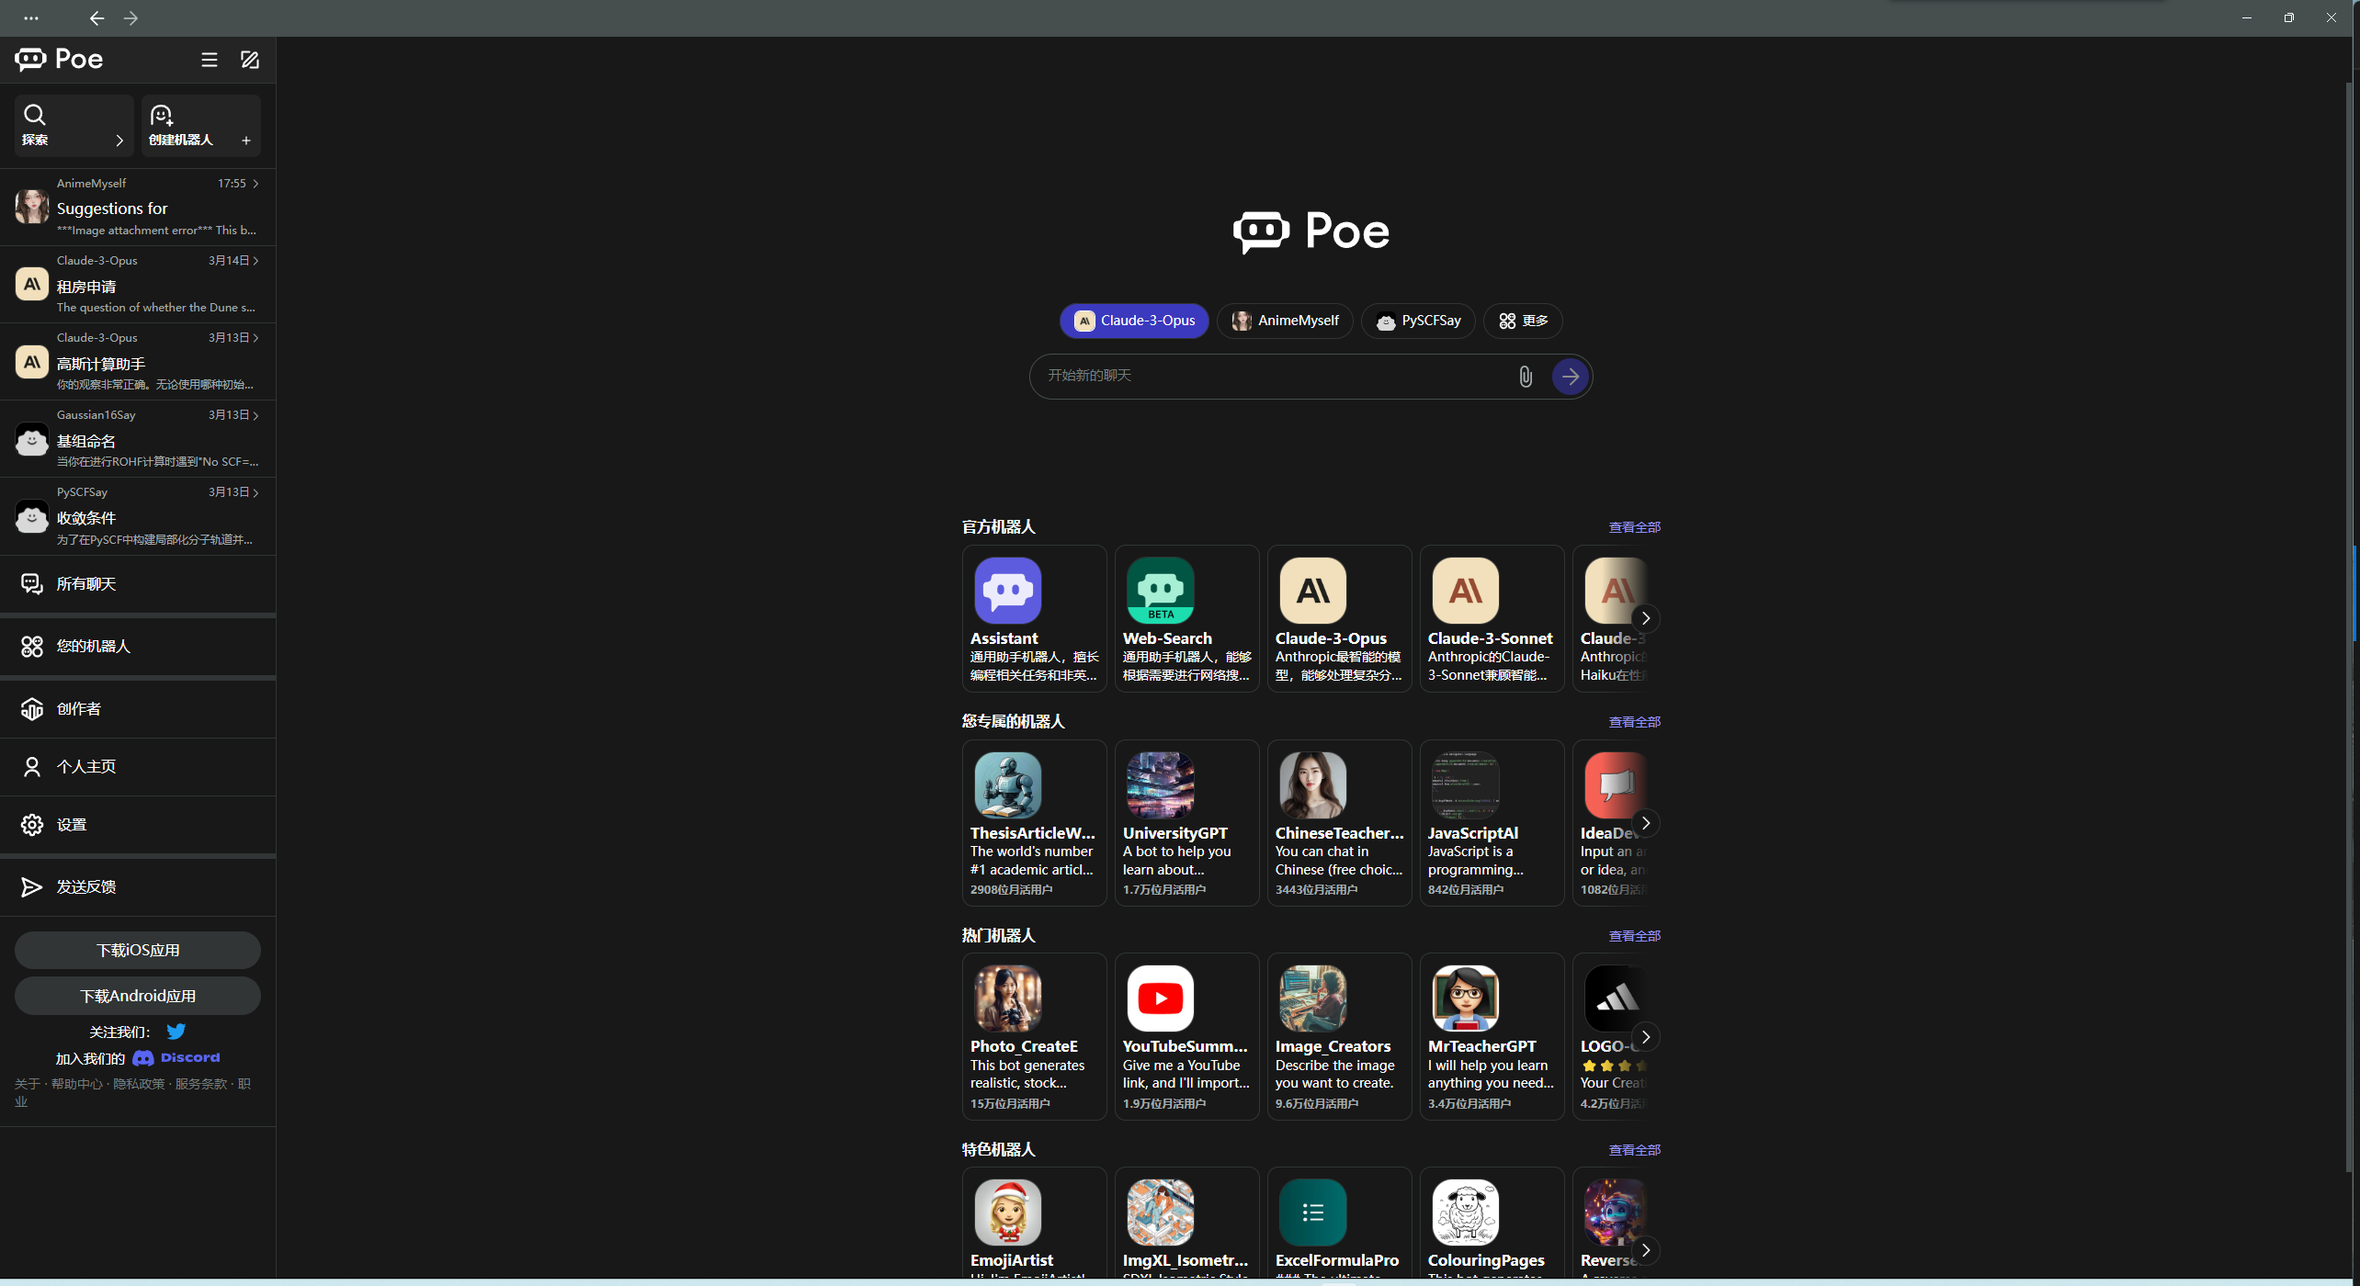
Task: View all 您专属的机器人 link
Action: (1634, 722)
